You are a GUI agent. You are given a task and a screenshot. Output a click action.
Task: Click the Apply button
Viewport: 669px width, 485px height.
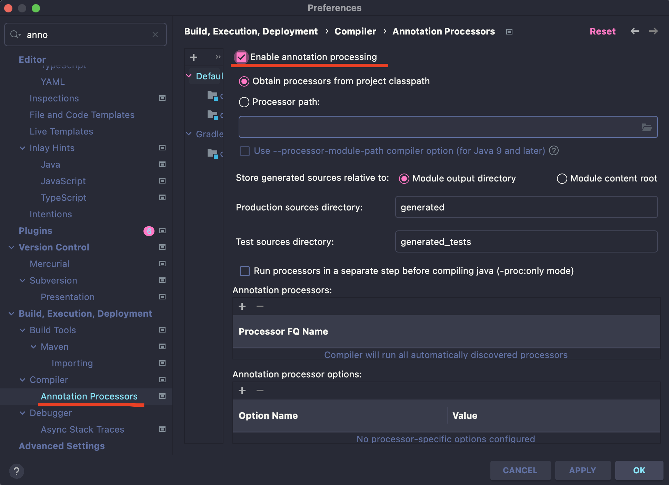[x=582, y=471]
